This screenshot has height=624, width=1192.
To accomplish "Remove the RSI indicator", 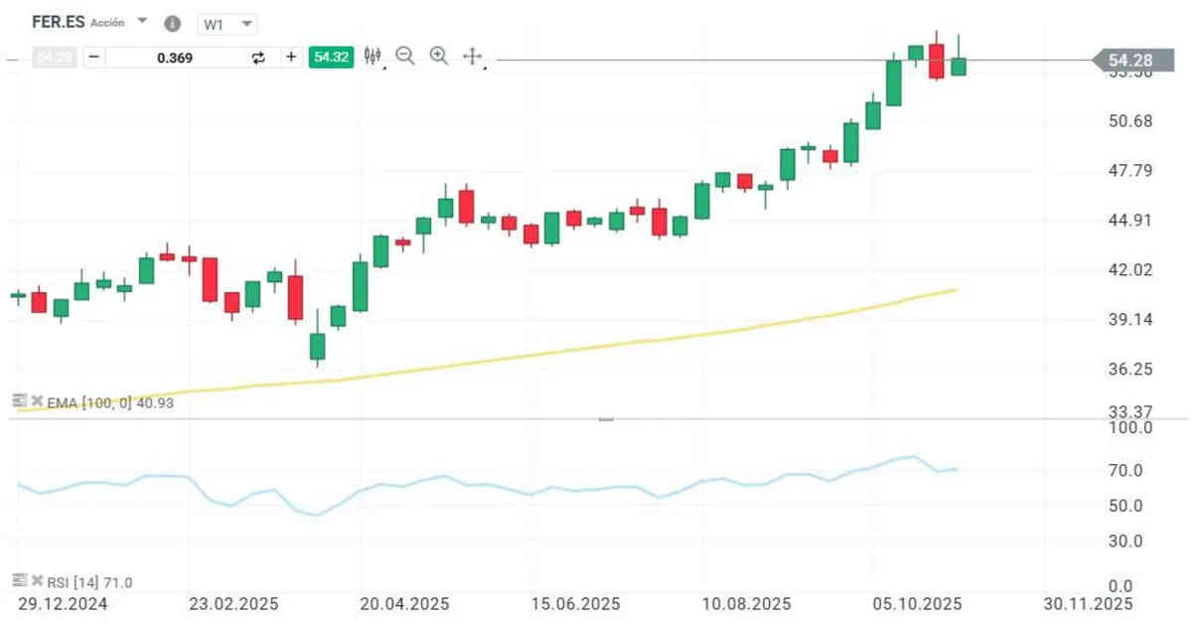I will click(37, 580).
